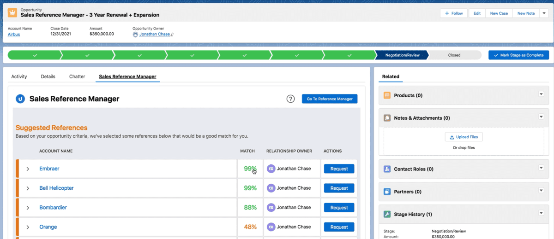Open the Partners (0) related list

coord(408,192)
